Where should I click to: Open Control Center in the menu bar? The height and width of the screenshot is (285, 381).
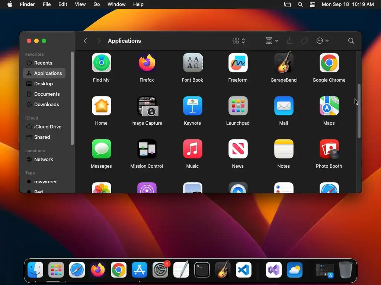coord(313,4)
